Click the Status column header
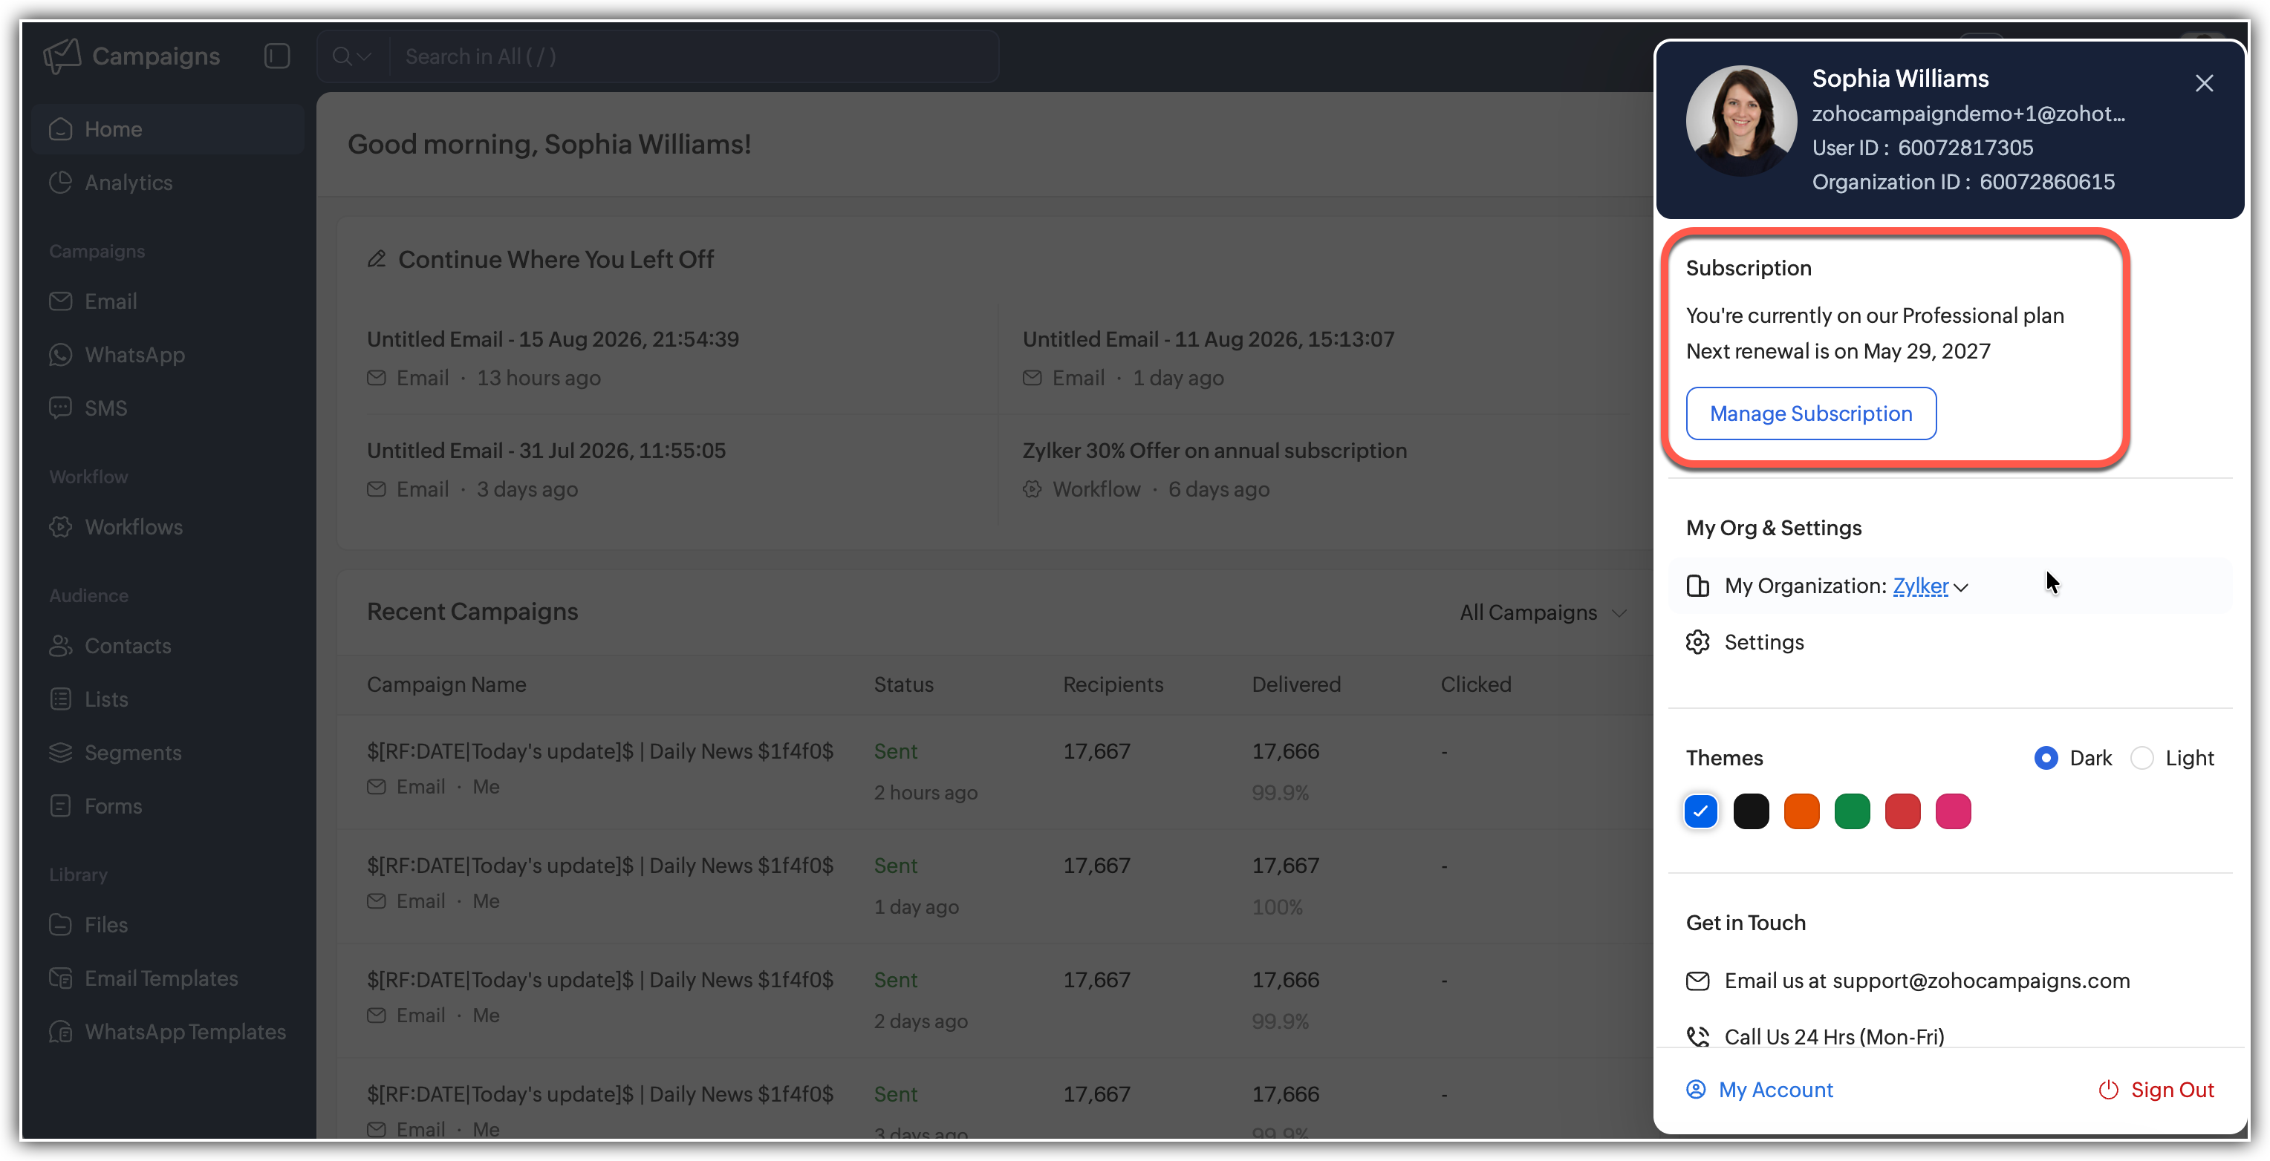2270x1161 pixels. [x=903, y=684]
